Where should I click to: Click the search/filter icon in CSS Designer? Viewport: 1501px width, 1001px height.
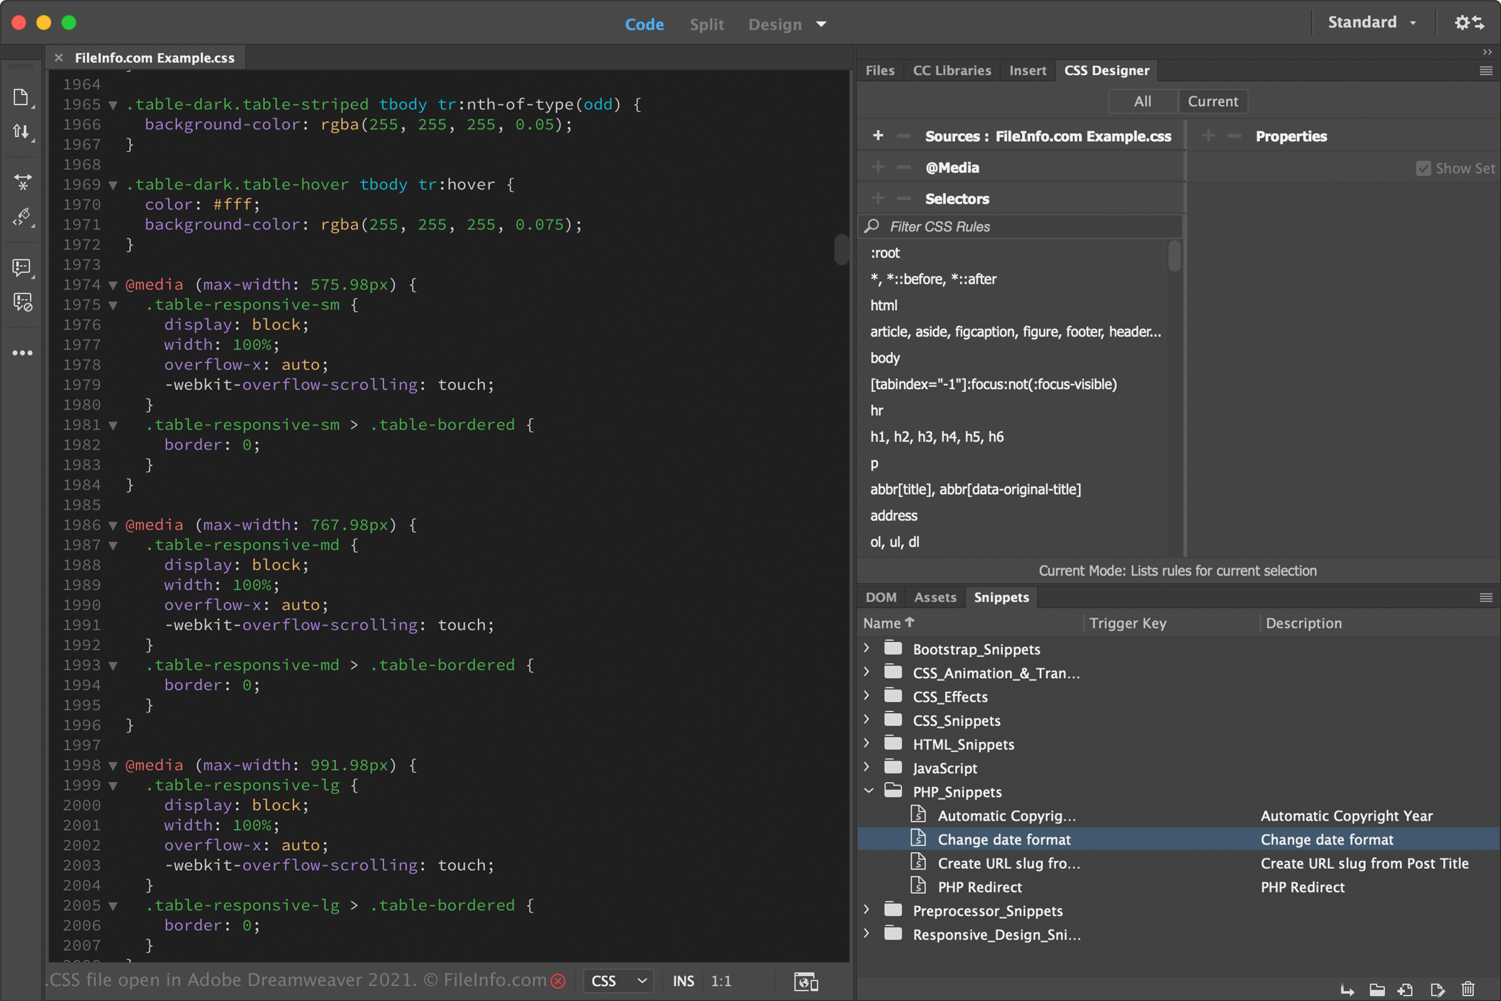point(874,226)
